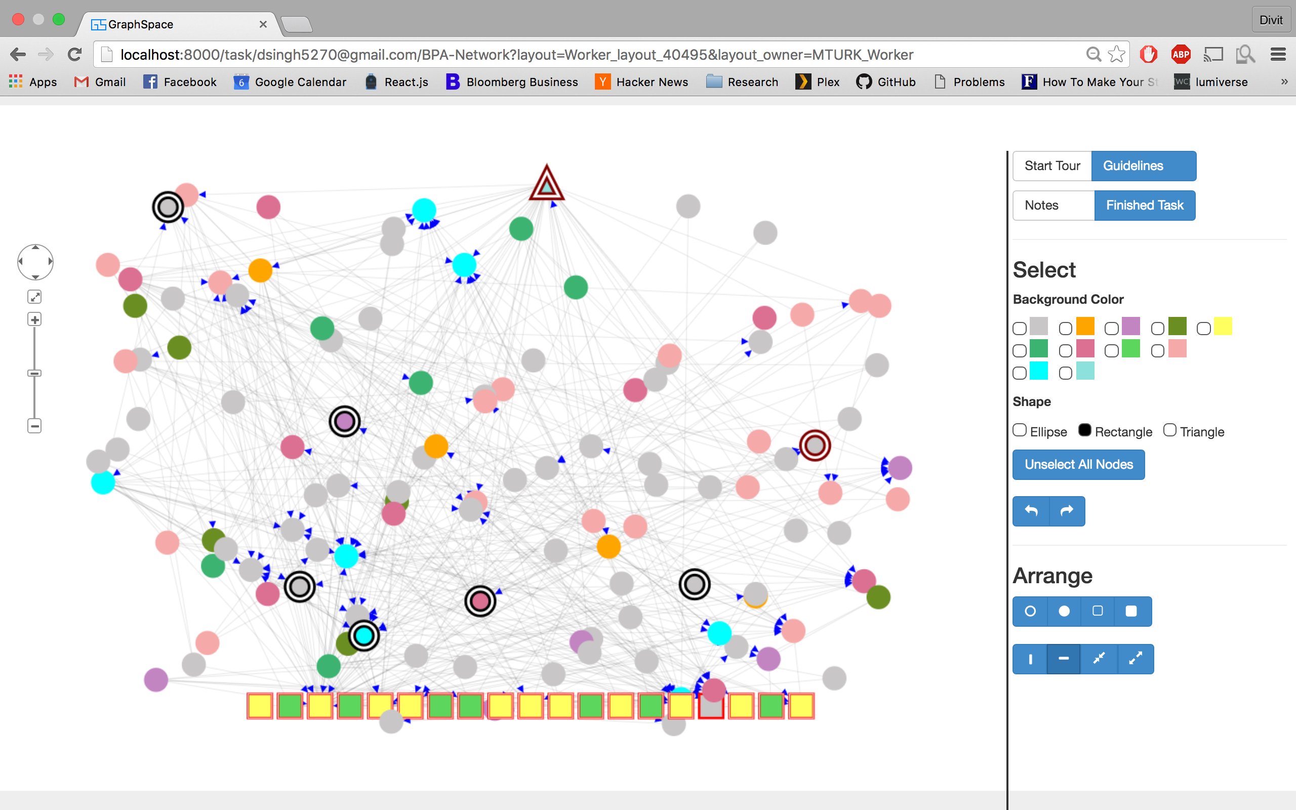Align selected nodes vertically

click(1030, 659)
